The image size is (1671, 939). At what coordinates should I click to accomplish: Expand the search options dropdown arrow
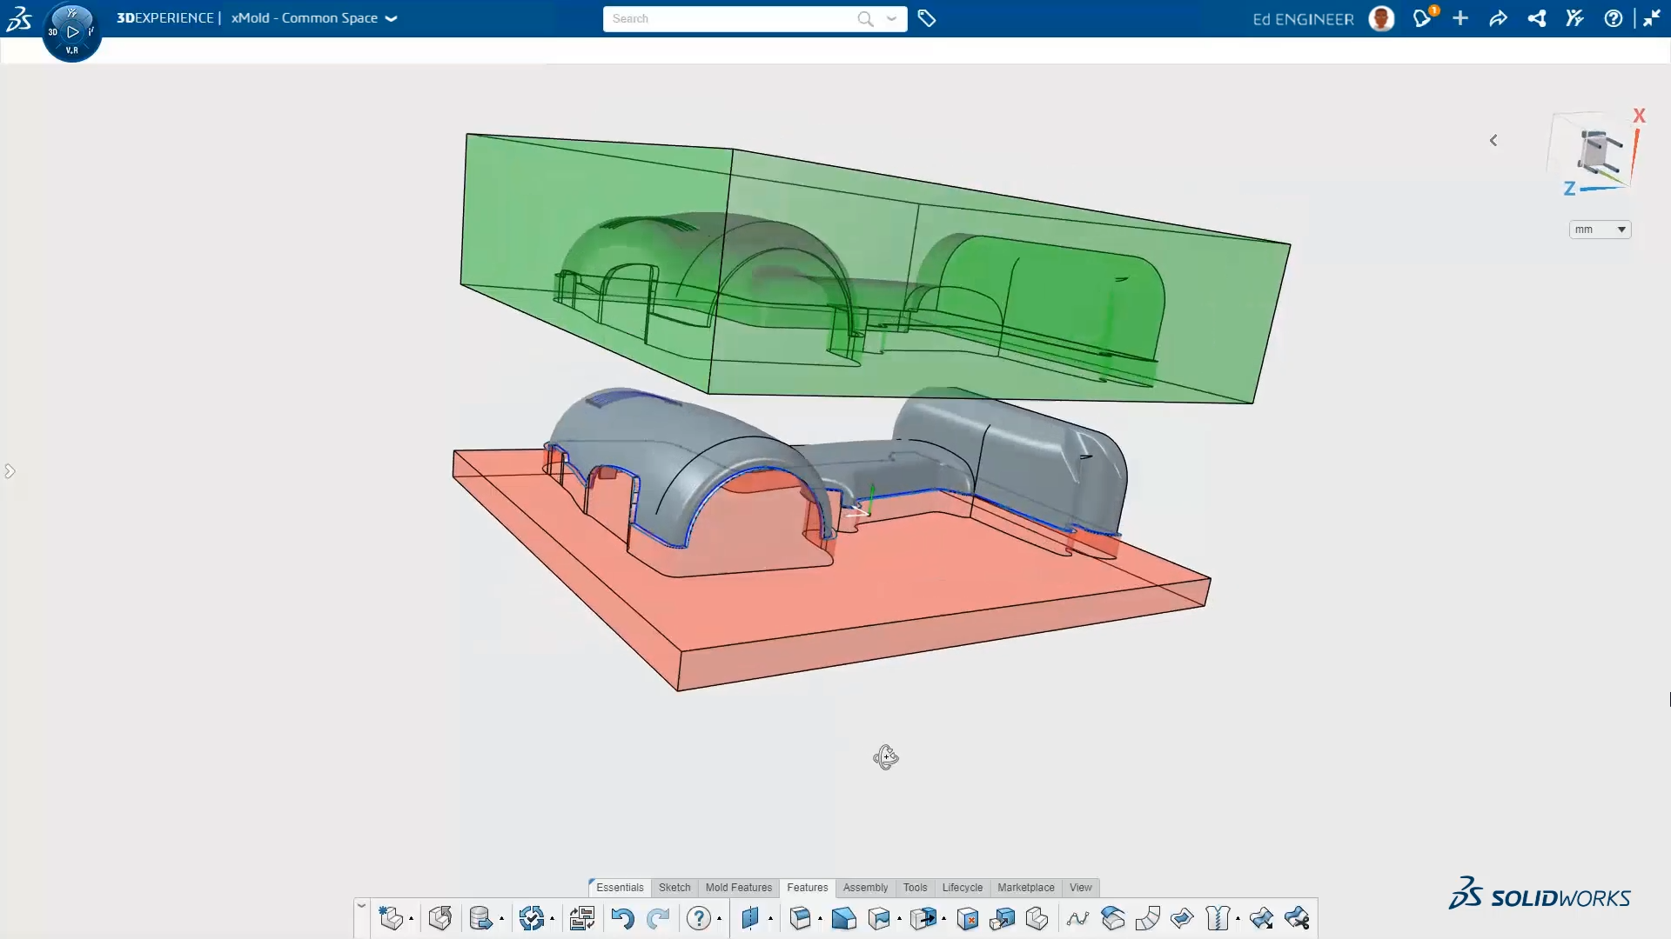tap(892, 18)
